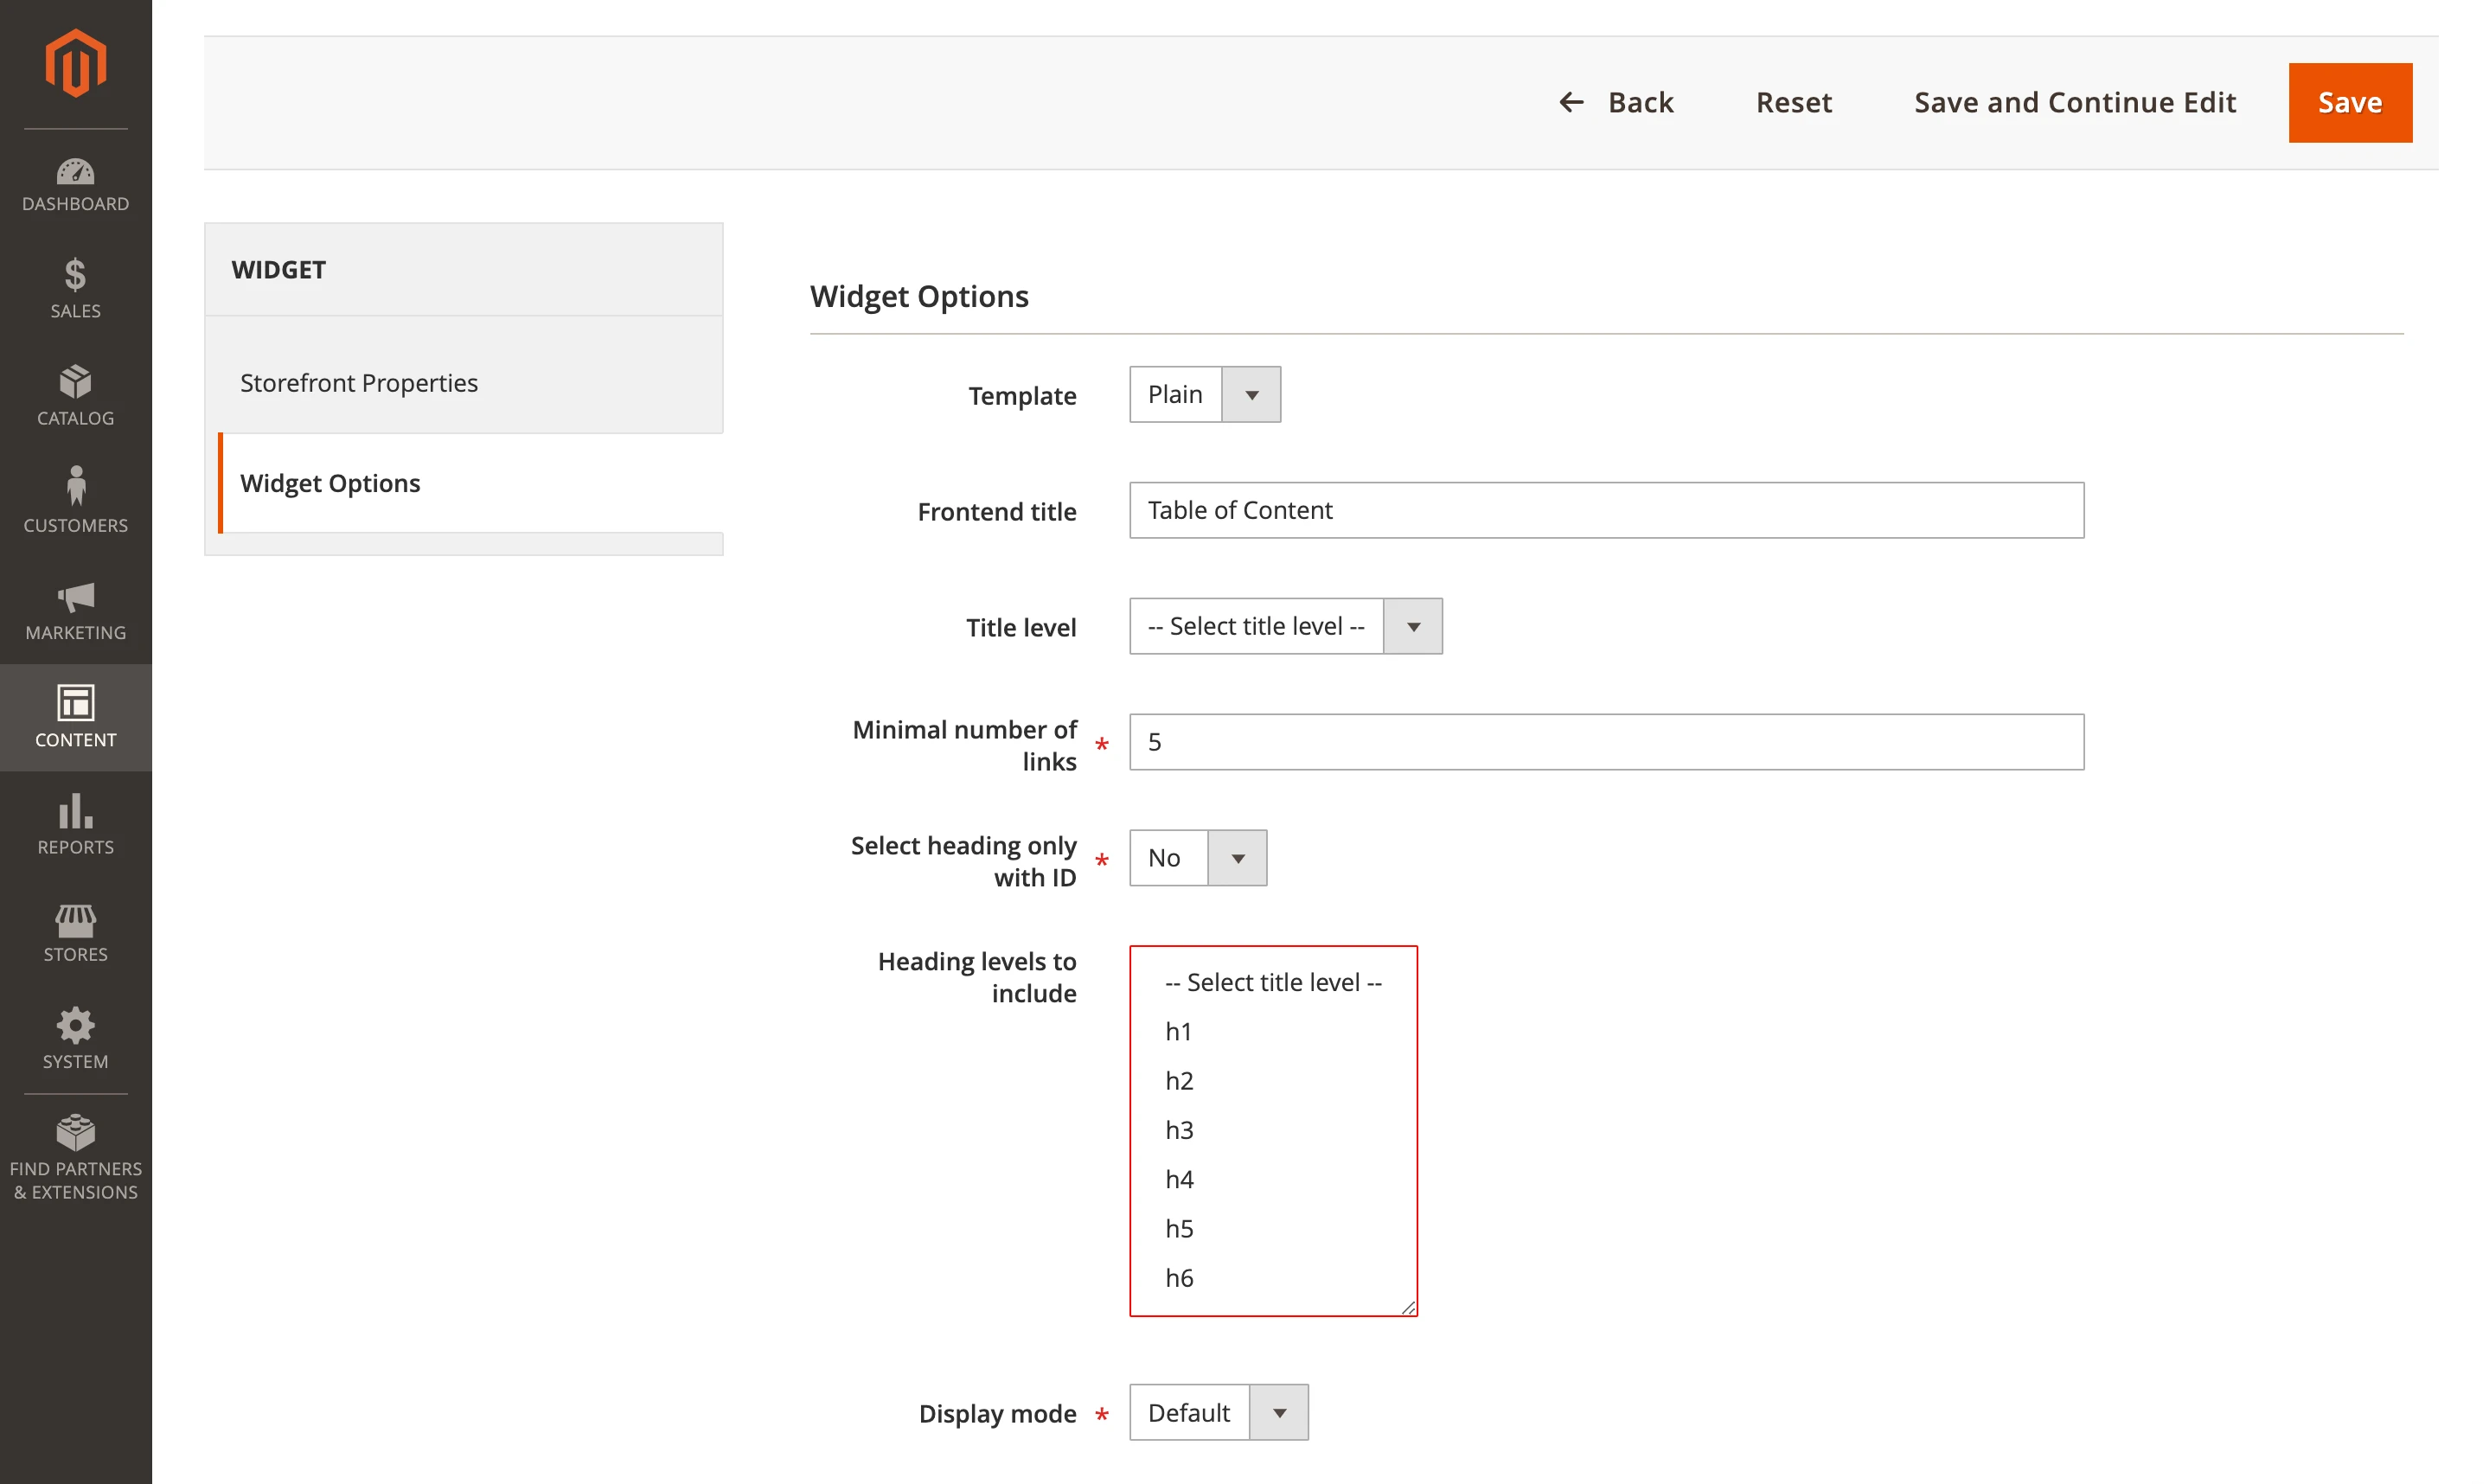Click into the Frontend title field
Screen dimensions: 2489x1484
pos(1605,510)
